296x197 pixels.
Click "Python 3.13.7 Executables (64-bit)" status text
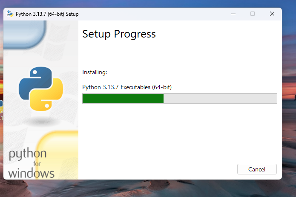[x=126, y=87]
